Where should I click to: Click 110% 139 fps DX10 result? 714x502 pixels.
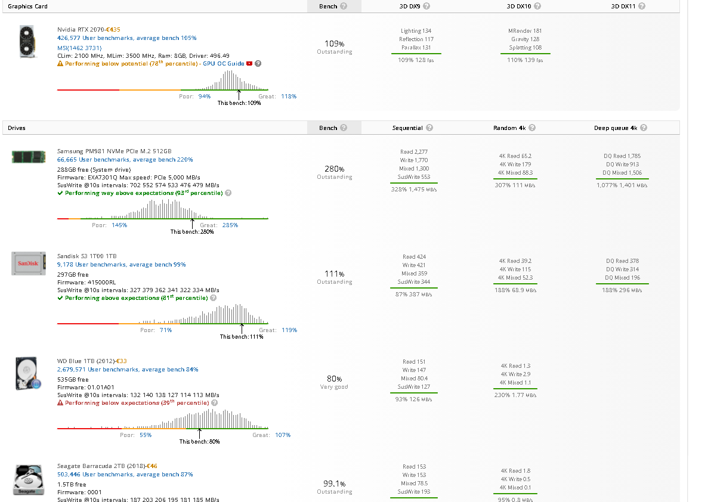[x=525, y=60]
